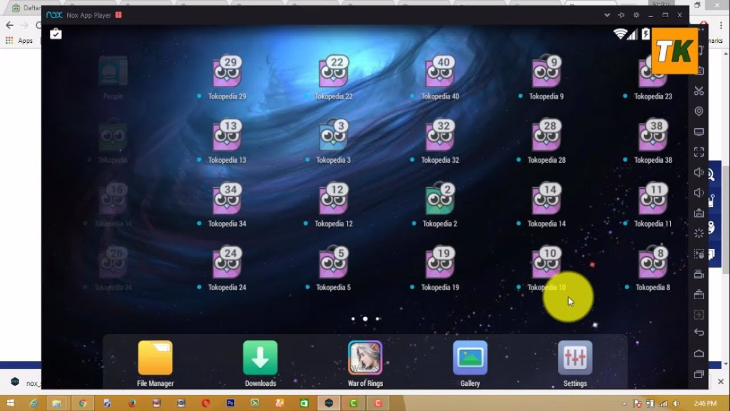The height and width of the screenshot is (411, 730).
Task: Open Opera browser from the taskbar
Action: (x=206, y=403)
